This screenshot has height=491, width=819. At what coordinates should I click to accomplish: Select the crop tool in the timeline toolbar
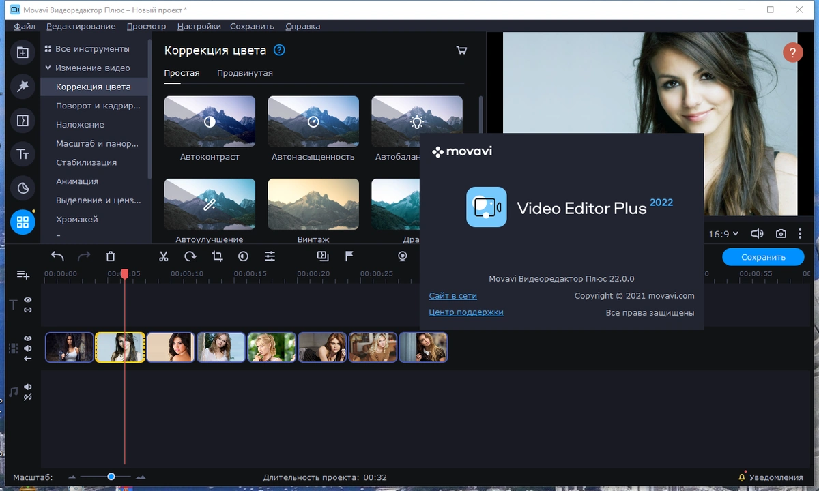point(217,256)
